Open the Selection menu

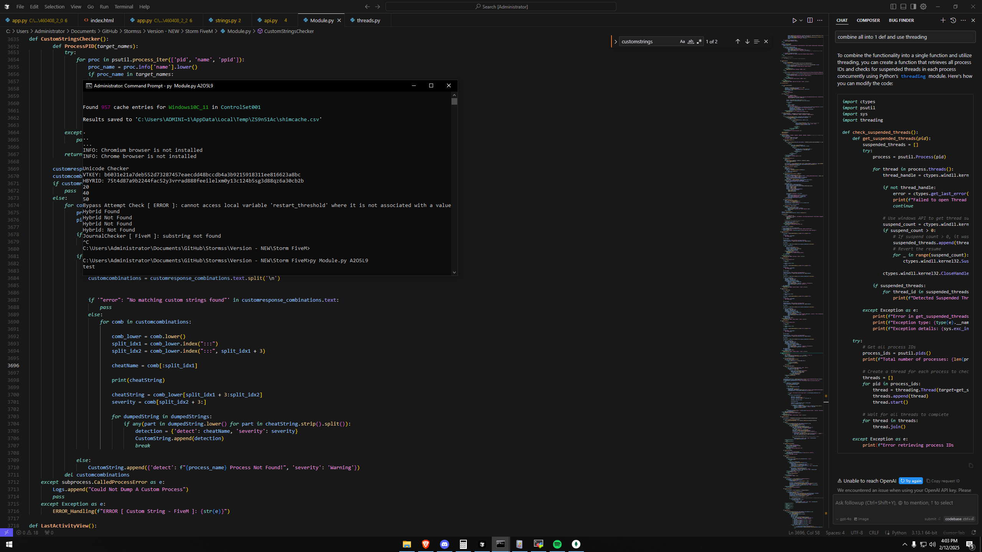54,7
